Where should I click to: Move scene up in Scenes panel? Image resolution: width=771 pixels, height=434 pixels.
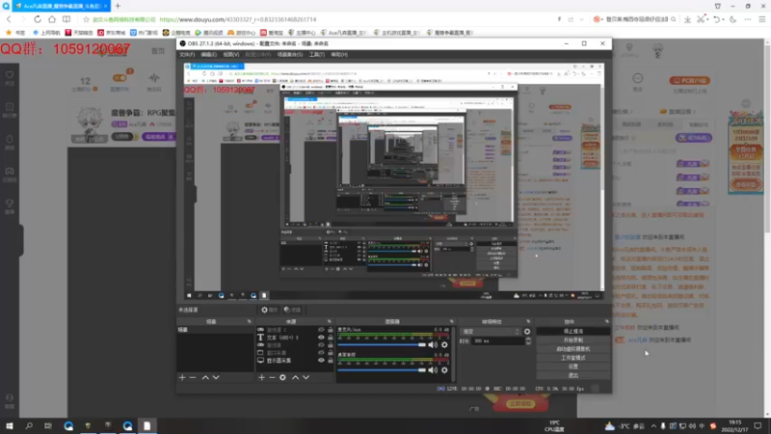click(205, 377)
